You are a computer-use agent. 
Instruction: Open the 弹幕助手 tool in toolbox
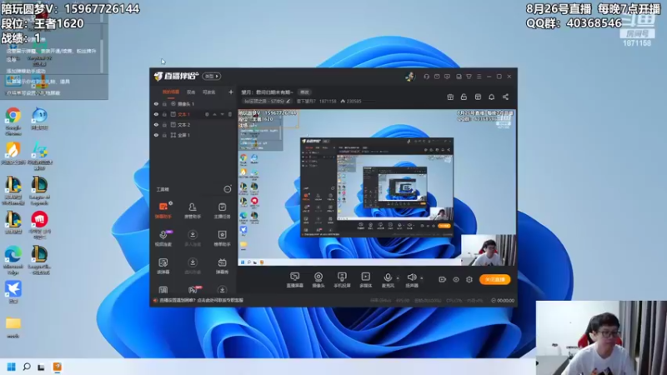tap(163, 211)
